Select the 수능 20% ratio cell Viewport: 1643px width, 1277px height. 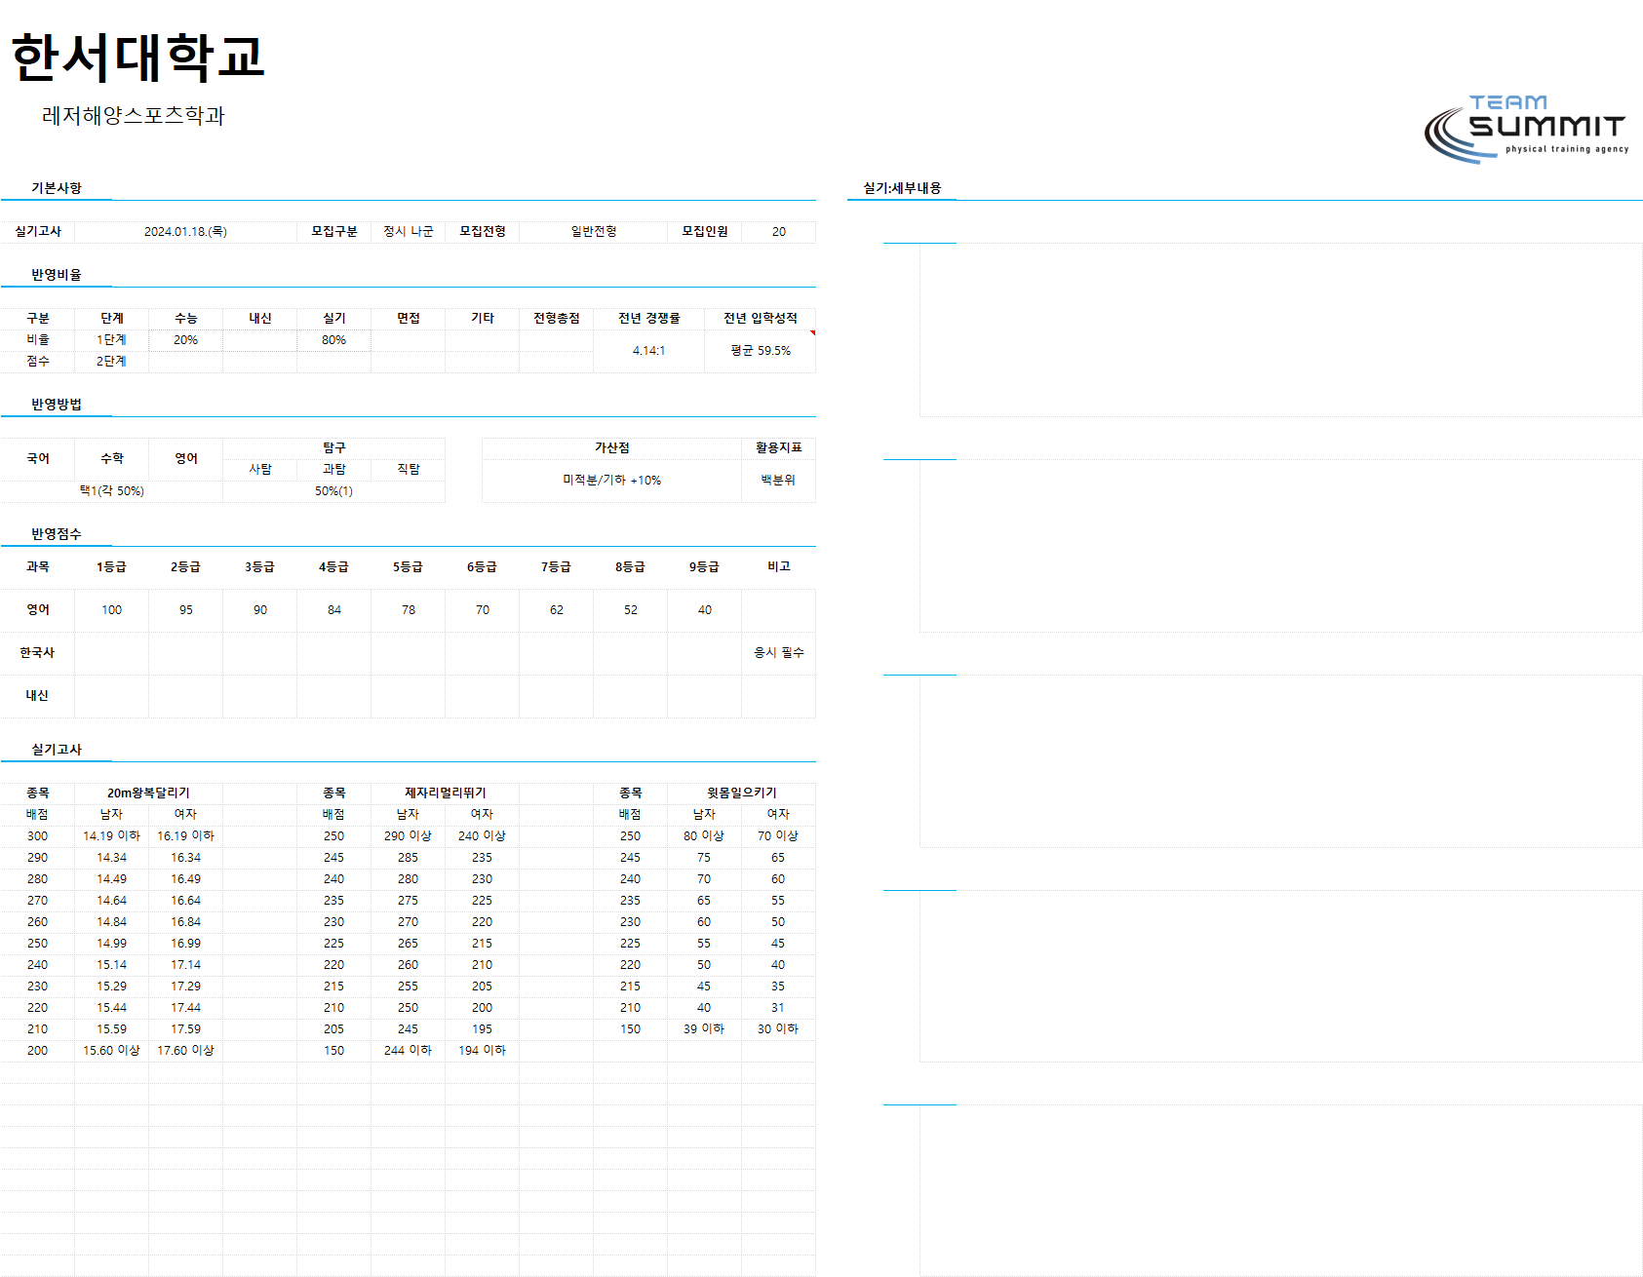[186, 339]
